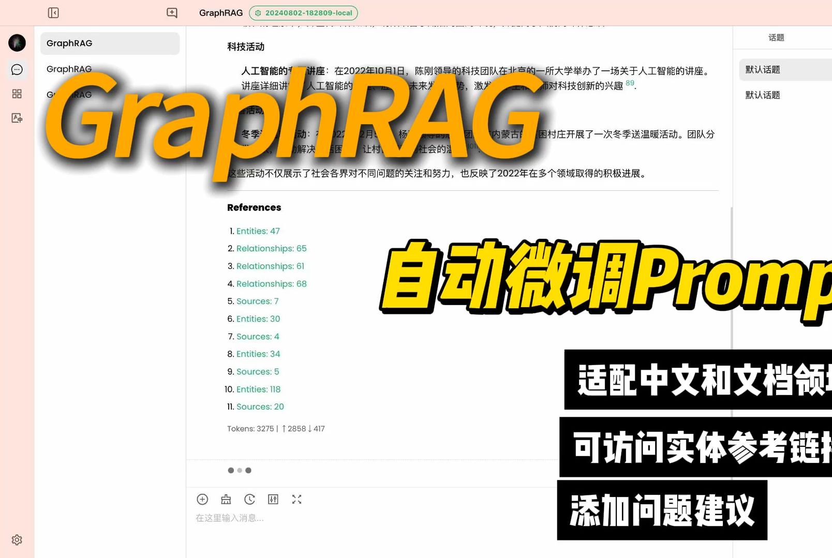Switch to the chat bubble view
832x558 pixels.
pyautogui.click(x=17, y=69)
